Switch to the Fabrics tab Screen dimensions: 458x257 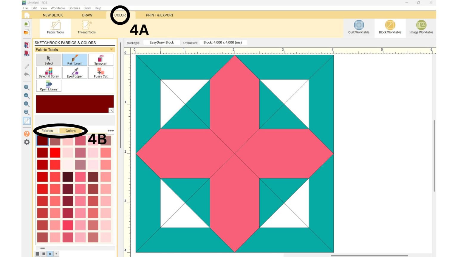pos(47,131)
